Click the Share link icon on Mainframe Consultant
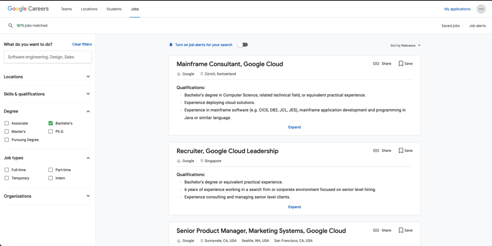 point(376,64)
